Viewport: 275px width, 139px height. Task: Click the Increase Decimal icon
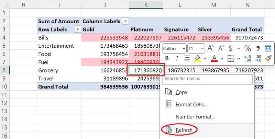click(x=247, y=59)
